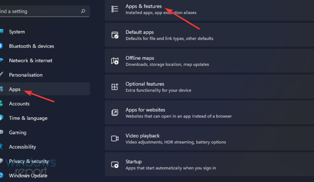Open Accounts settings
The image size is (314, 182).
19,104
